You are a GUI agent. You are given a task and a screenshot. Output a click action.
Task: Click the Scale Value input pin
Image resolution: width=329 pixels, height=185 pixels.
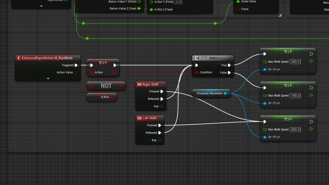click(x=238, y=2)
